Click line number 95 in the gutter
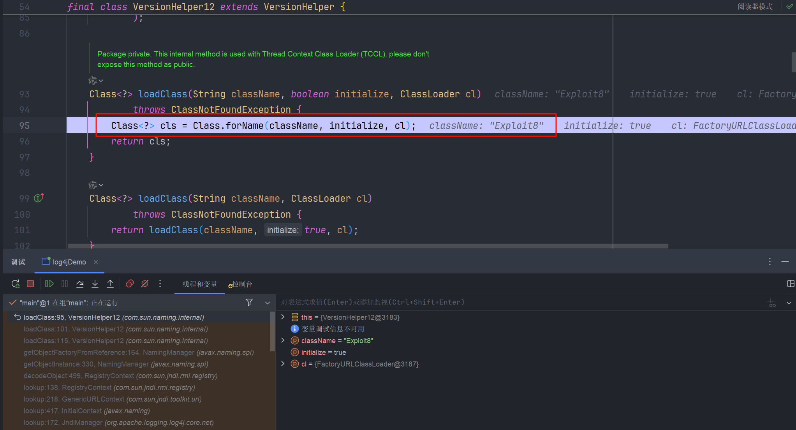Image resolution: width=796 pixels, height=430 pixels. 24,125
